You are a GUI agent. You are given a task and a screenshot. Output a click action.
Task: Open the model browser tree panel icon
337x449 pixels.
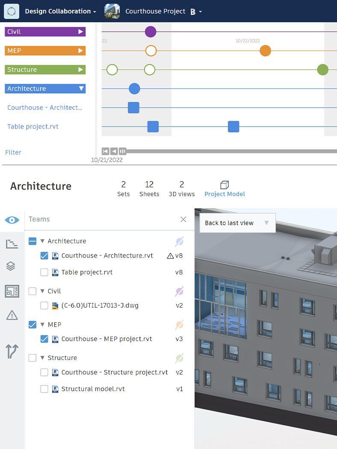[12, 244]
